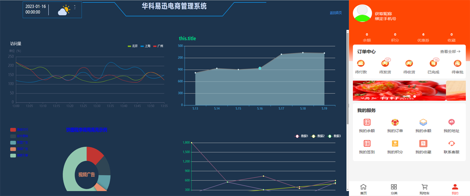Expand 查看全部 in order center
This screenshot has height=196, width=470.
coord(450,51)
